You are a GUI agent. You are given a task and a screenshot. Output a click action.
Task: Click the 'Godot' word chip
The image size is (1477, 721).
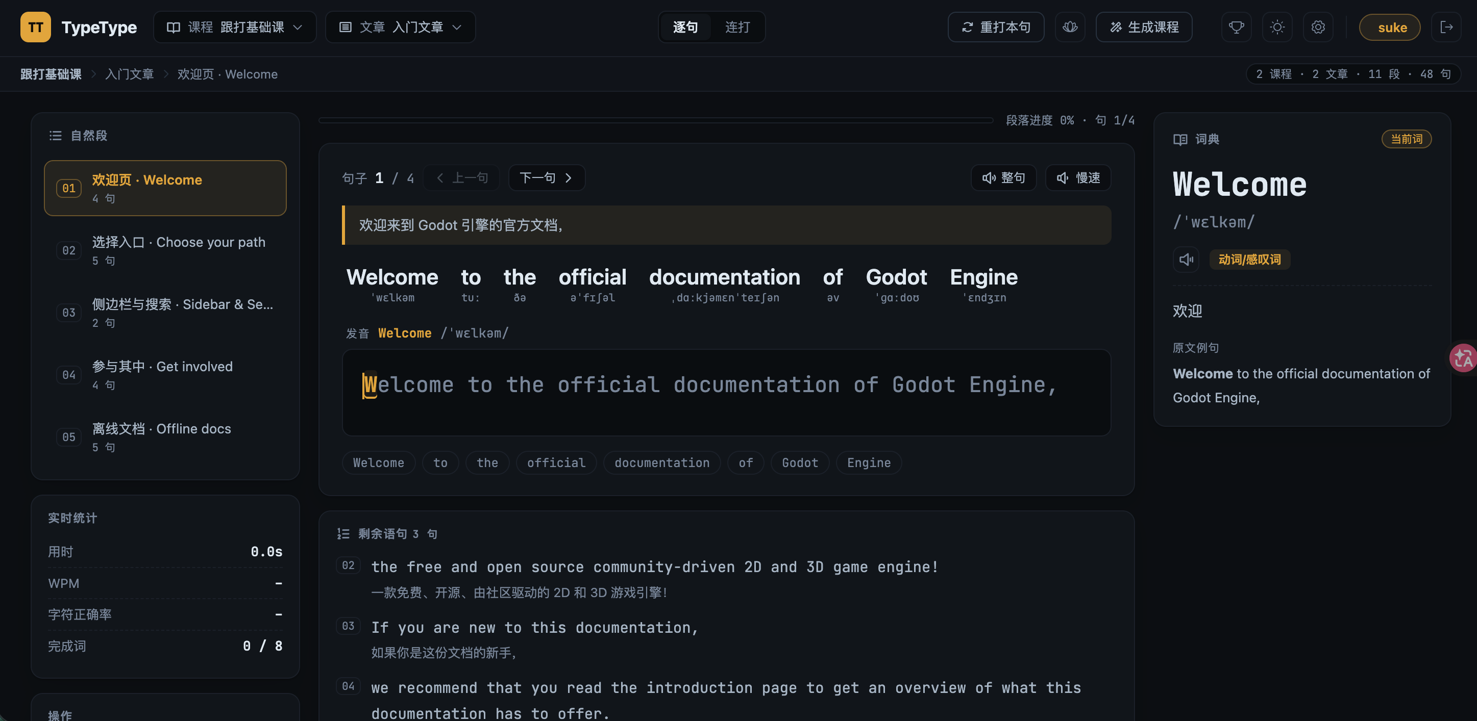click(800, 462)
